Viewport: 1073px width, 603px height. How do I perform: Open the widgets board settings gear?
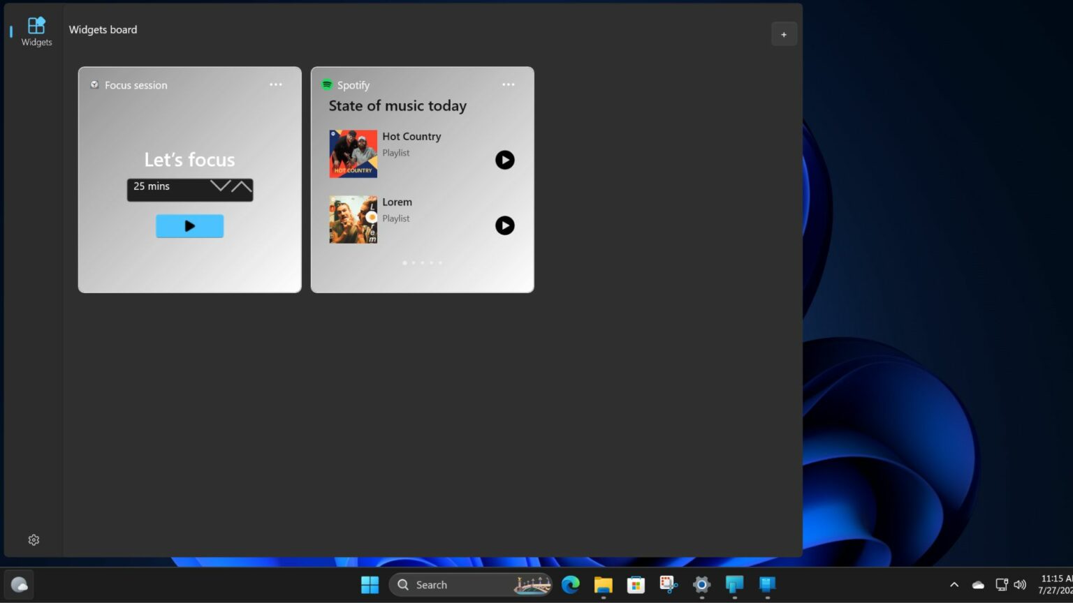(x=34, y=539)
